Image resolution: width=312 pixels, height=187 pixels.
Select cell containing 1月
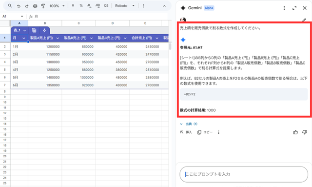(x=19, y=47)
